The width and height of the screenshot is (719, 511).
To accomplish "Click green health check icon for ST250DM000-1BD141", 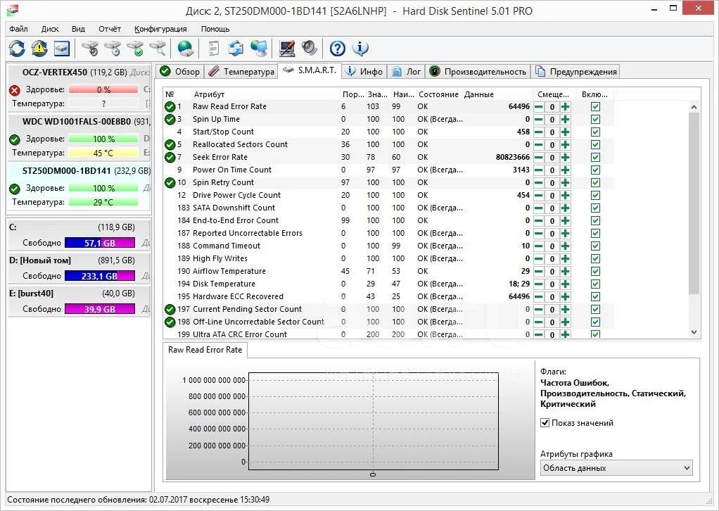I will click(15, 189).
